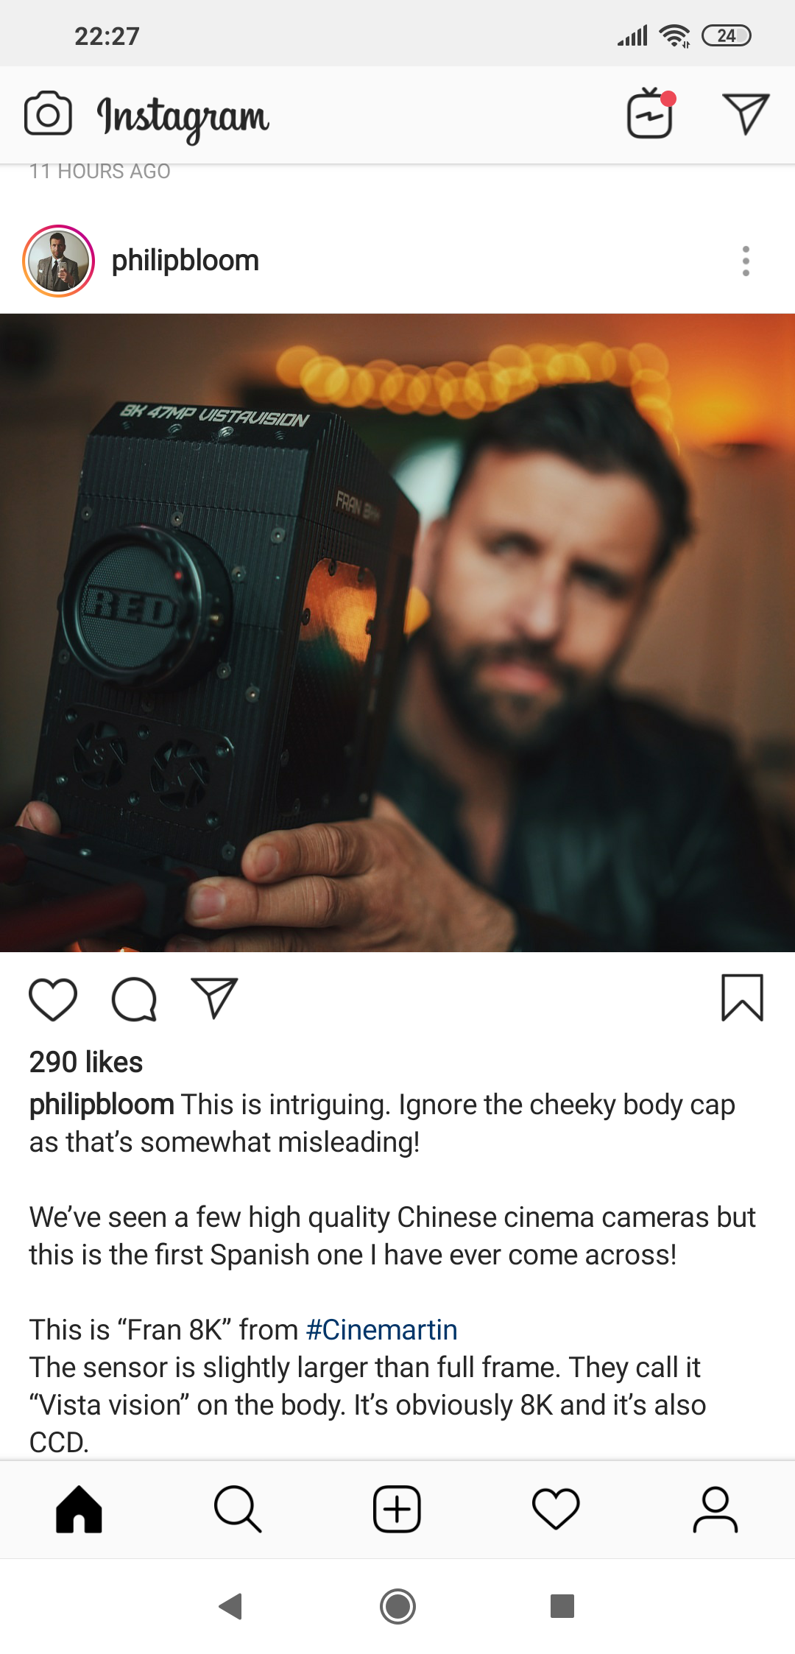View philipbloom's story via the profile picture
The height and width of the screenshot is (1654, 795).
[59, 261]
